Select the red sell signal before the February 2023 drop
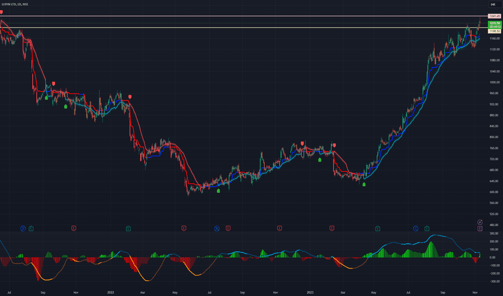Viewport: 503px width, 296px height. click(x=334, y=145)
